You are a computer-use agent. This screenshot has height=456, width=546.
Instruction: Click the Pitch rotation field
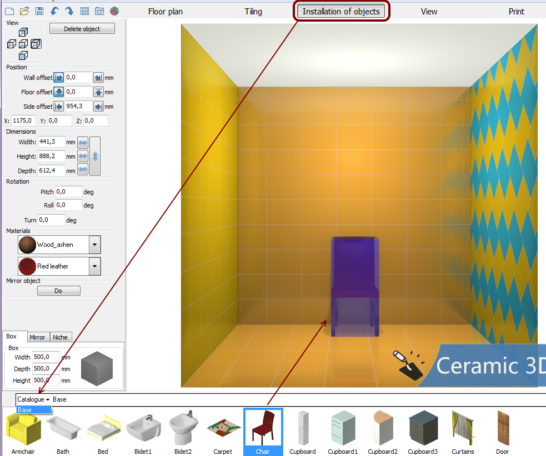pyautogui.click(x=69, y=191)
